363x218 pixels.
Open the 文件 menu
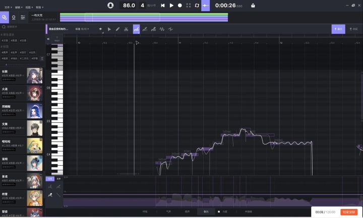(8, 8)
